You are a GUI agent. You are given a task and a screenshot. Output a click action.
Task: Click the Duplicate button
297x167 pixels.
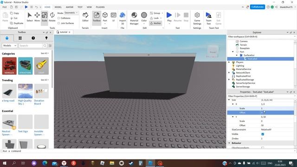(x=17, y=23)
